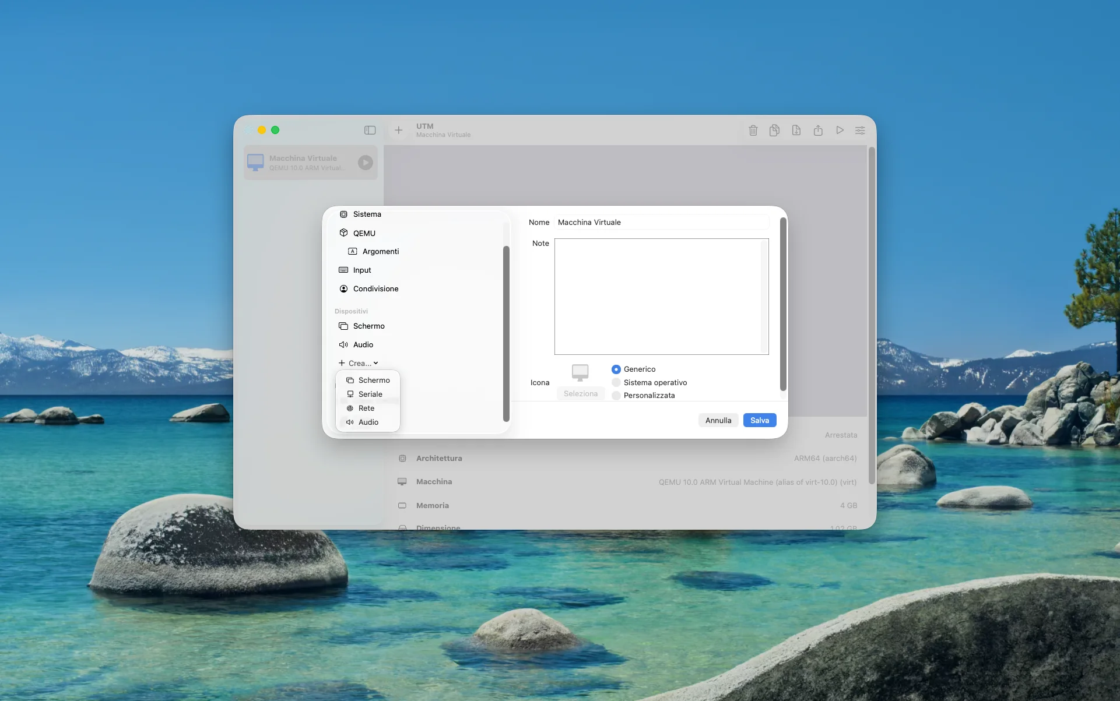Open VM settings via the sliders icon
The height and width of the screenshot is (701, 1120).
click(x=861, y=130)
